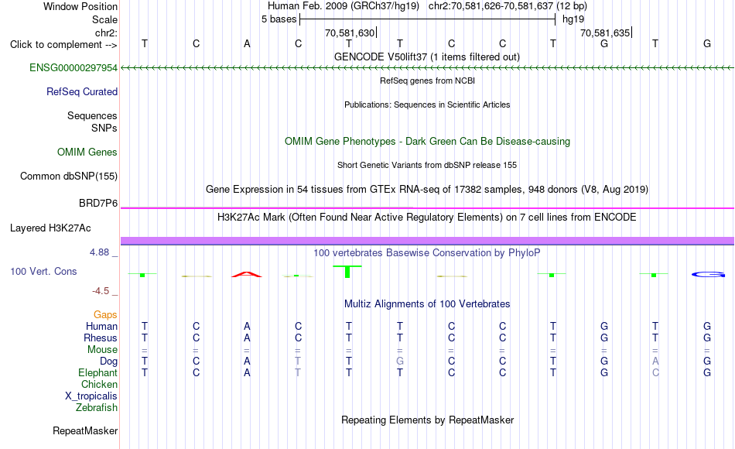
Task: Click 'Click to complement -->' label
Action: click(x=63, y=45)
